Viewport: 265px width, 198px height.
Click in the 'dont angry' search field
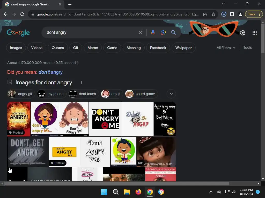click(90, 32)
